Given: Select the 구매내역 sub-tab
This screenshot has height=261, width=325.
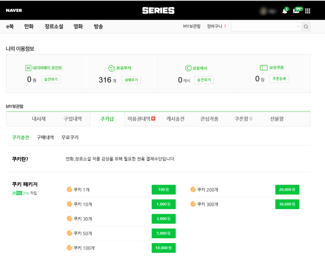Looking at the screenshot, I should (45, 137).
